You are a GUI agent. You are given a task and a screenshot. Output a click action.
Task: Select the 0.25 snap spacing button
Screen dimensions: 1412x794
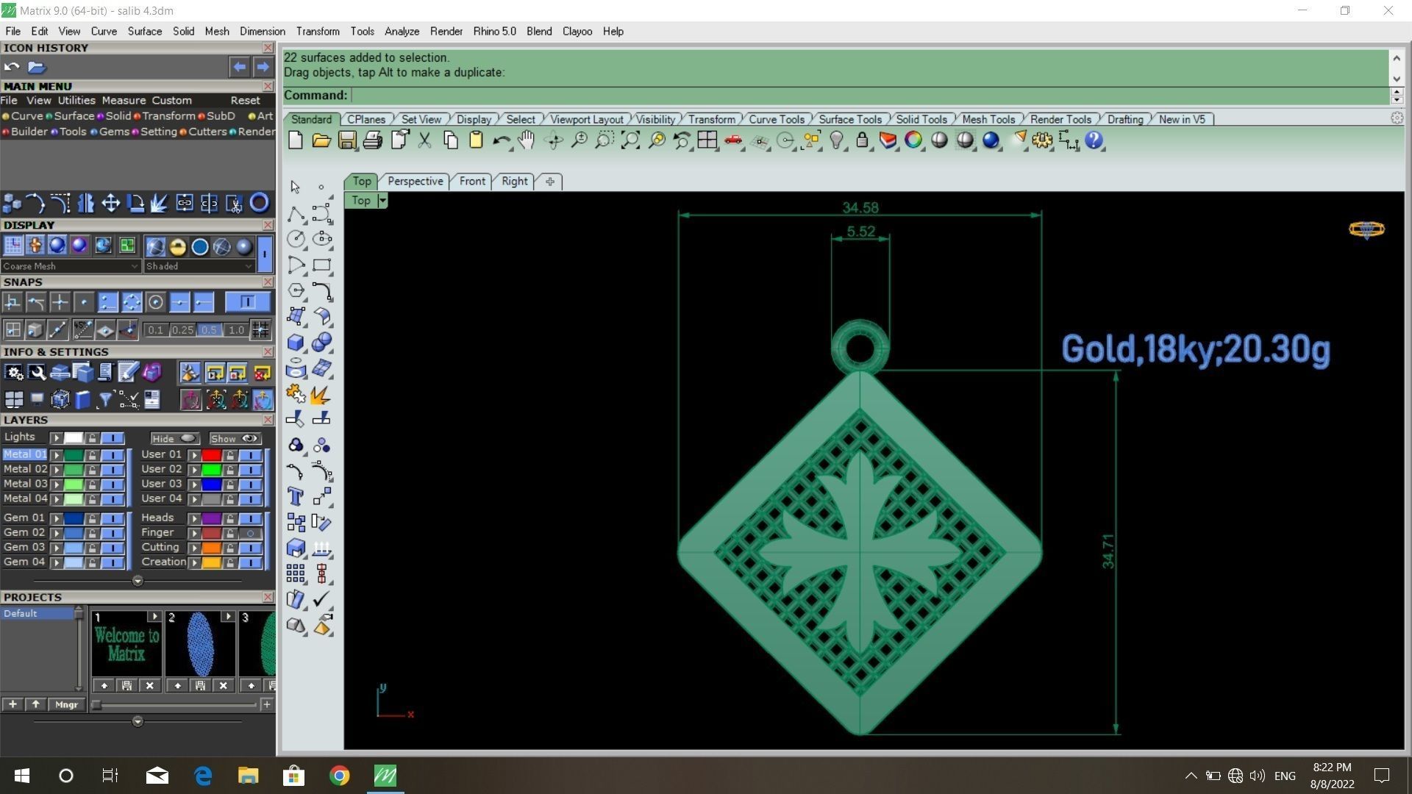point(182,330)
